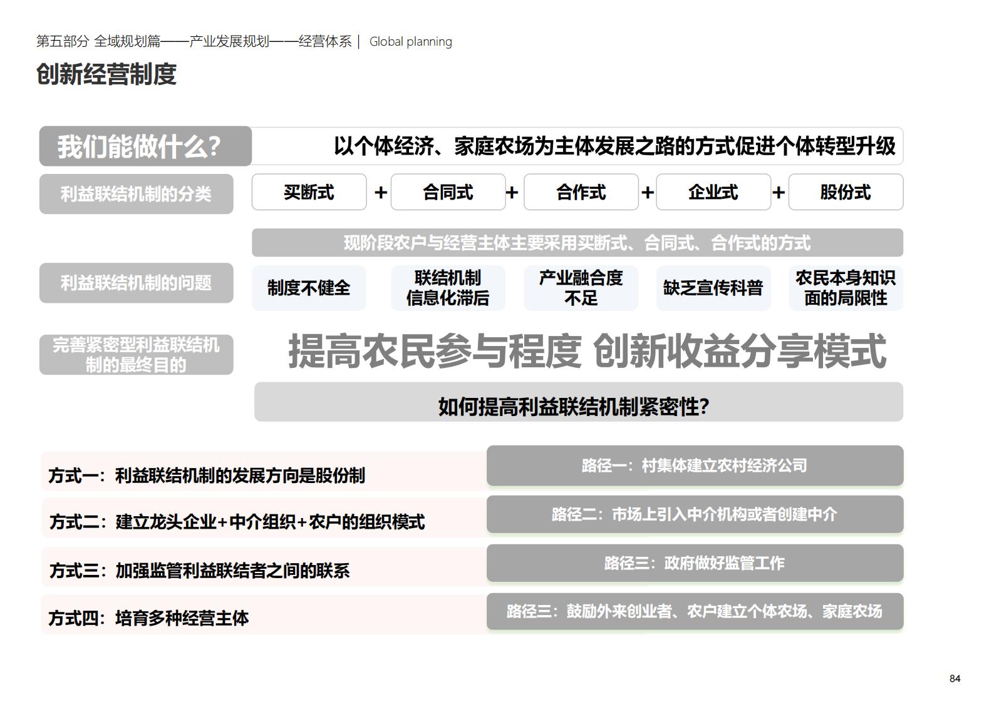Select the label 利益联结机制的问题
Viewport: 994px width, 702px height.
(x=136, y=283)
